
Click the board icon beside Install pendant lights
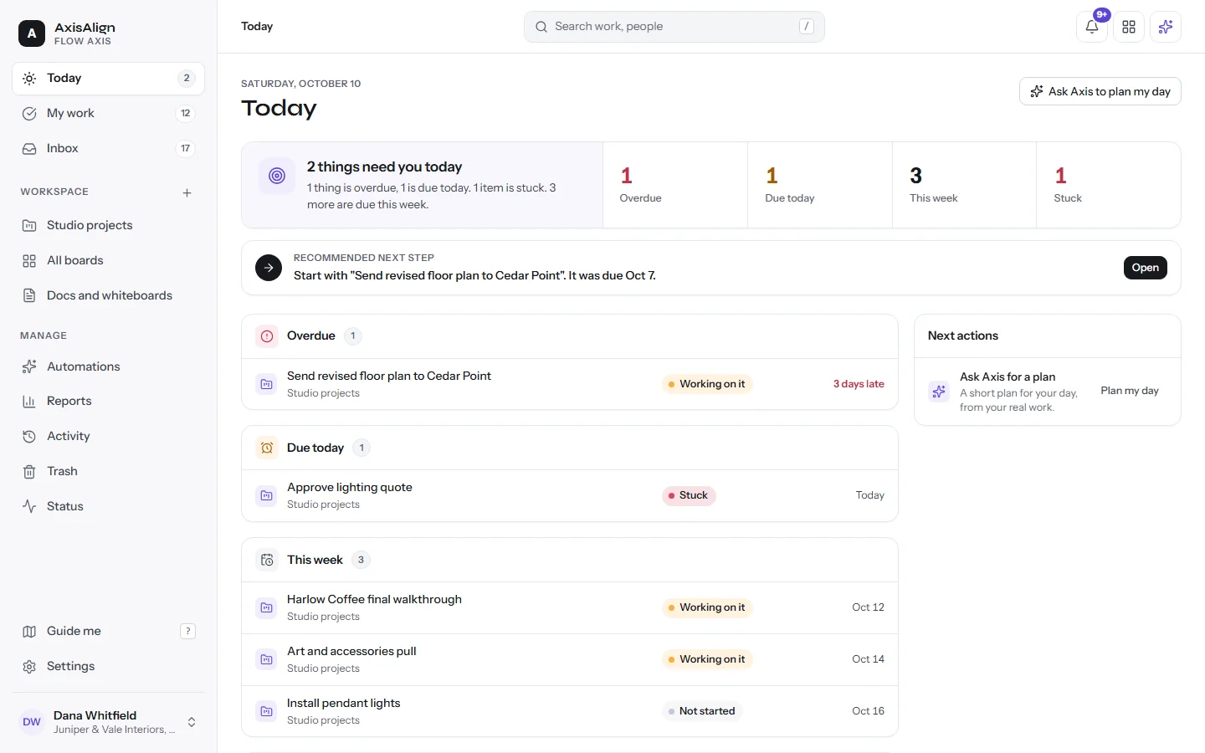click(x=266, y=711)
